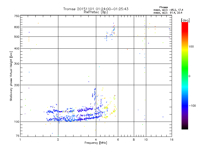The image size is (202, 152).
Task: Click the y-axis tick label '100'
Action: click(17, 122)
